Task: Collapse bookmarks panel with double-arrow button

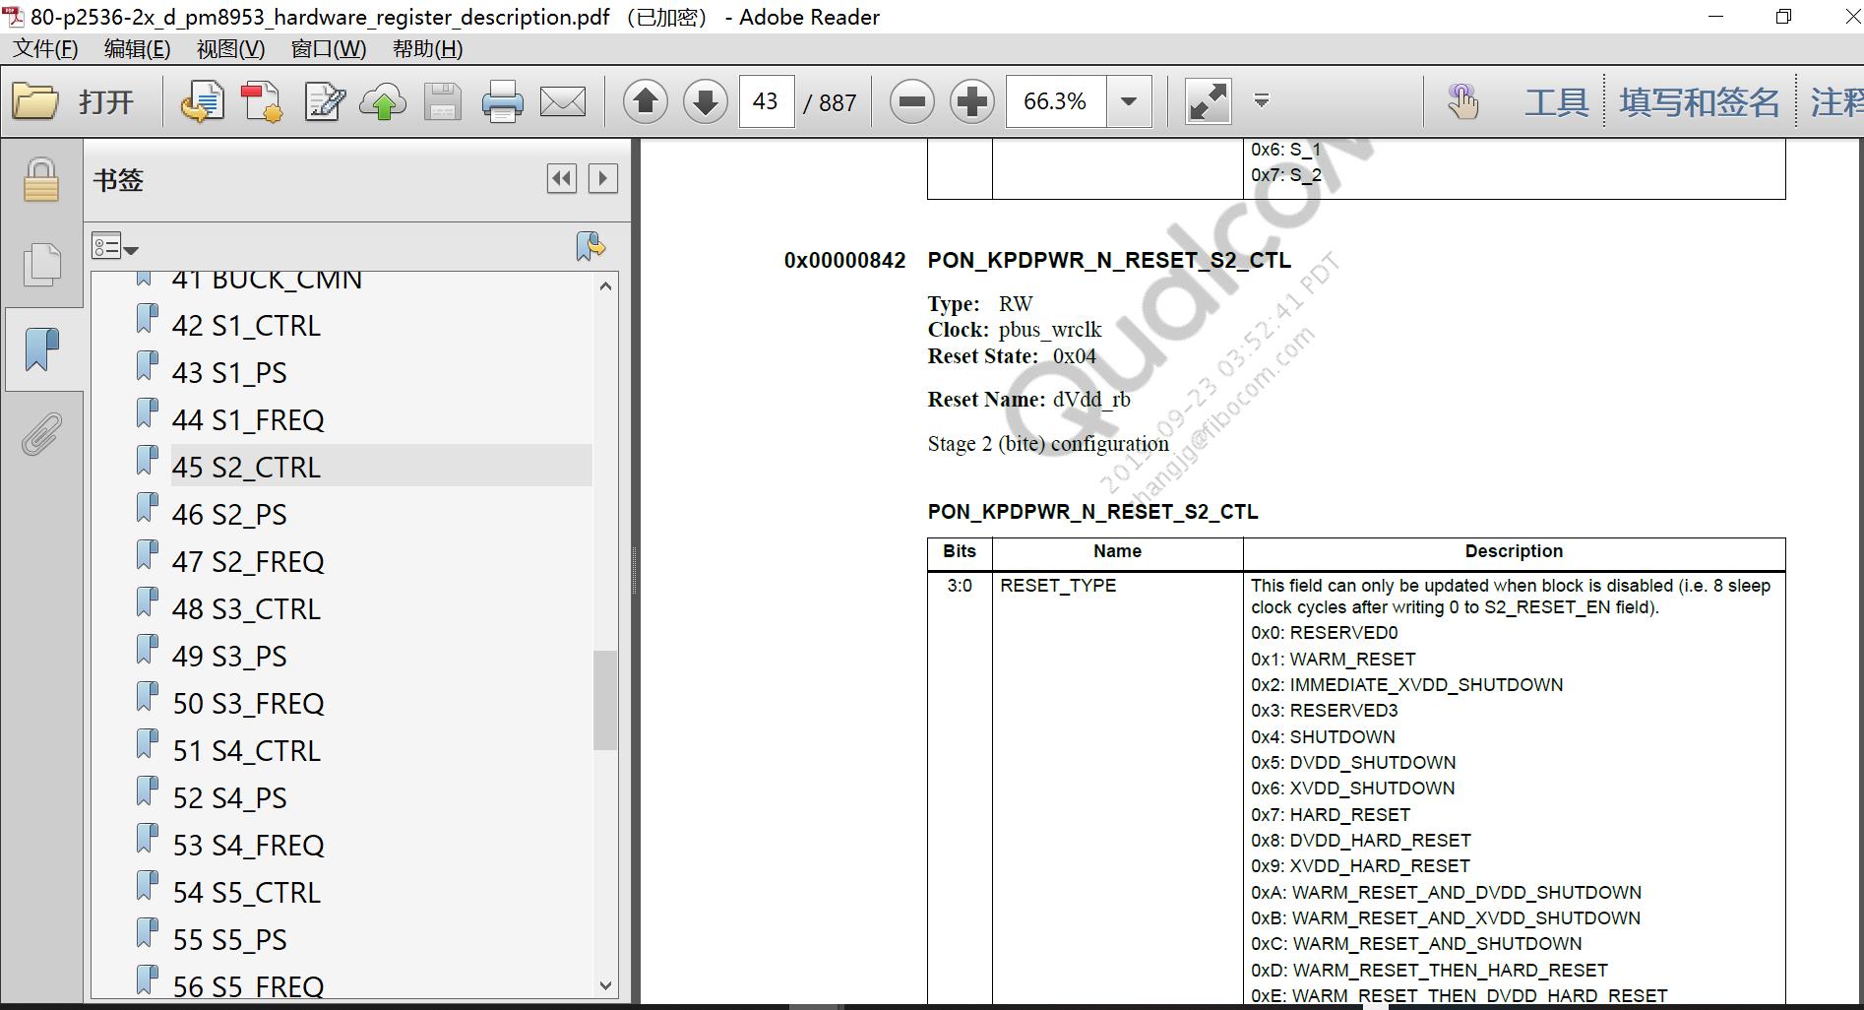Action: point(562,178)
